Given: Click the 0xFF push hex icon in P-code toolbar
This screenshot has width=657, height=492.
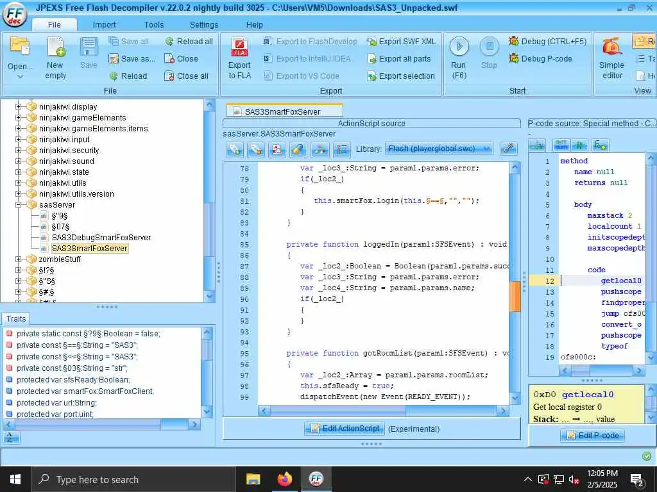Looking at the screenshot, I should point(561,145).
